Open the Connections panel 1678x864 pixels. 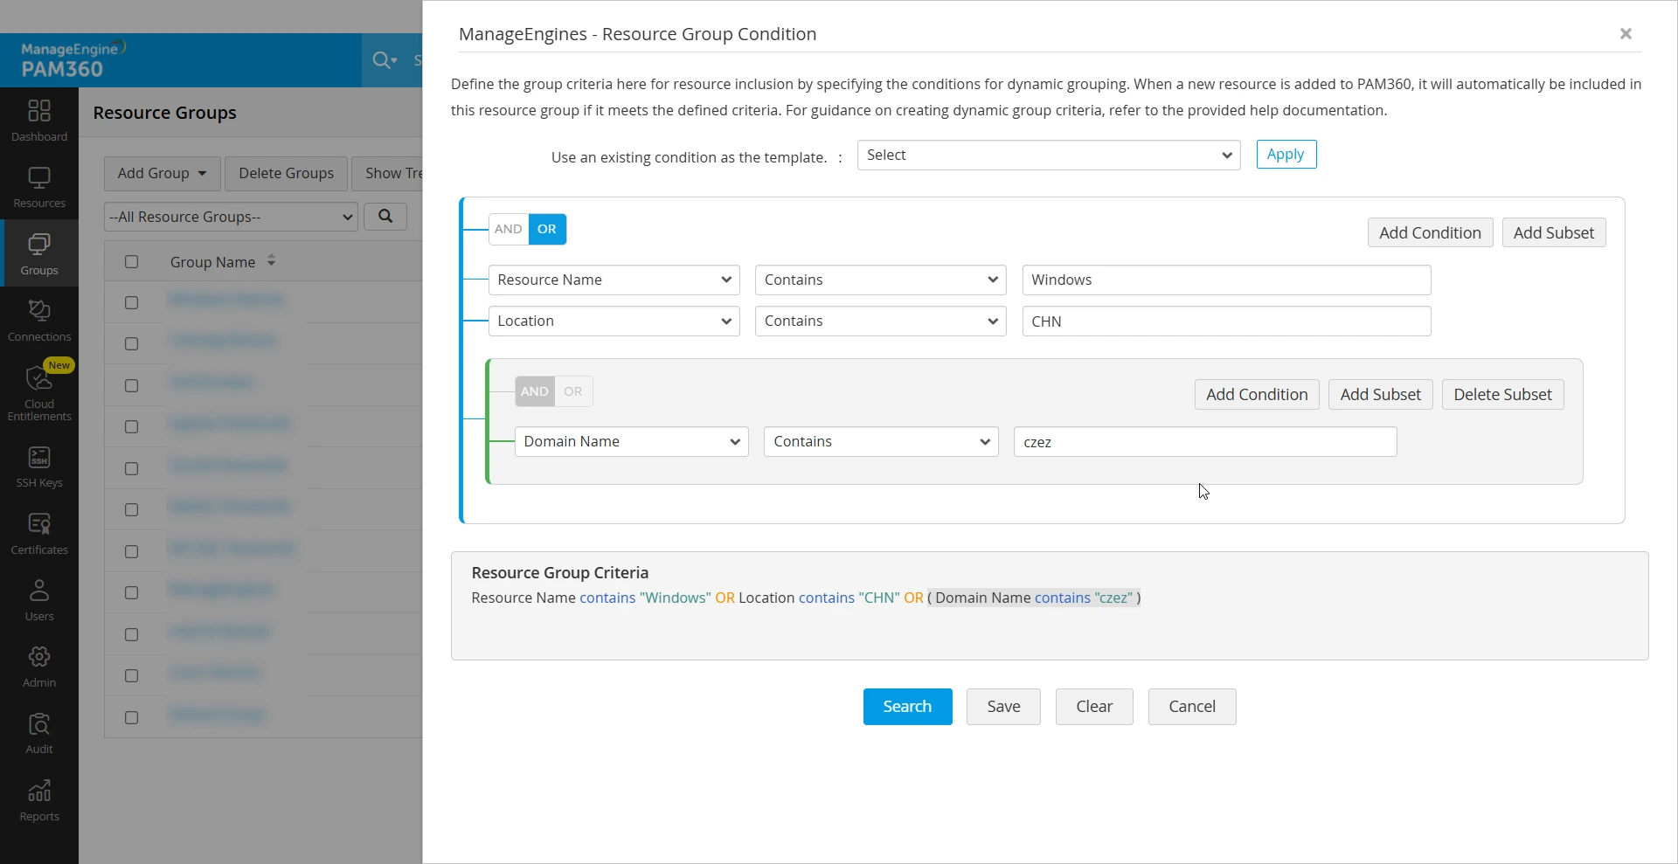(38, 320)
